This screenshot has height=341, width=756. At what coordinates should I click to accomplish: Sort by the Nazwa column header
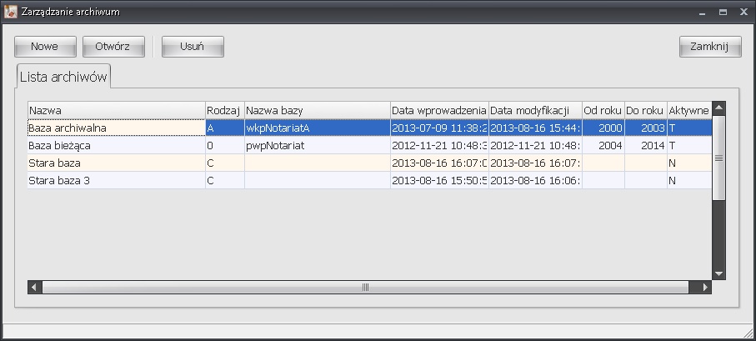[x=116, y=110]
